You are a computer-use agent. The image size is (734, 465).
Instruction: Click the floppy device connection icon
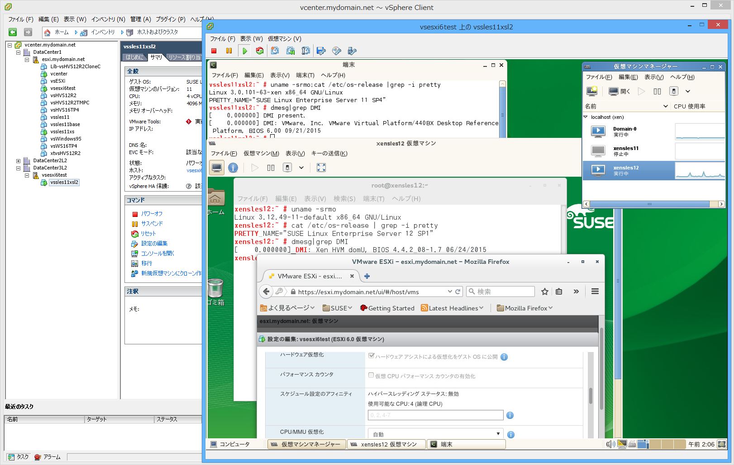321,51
